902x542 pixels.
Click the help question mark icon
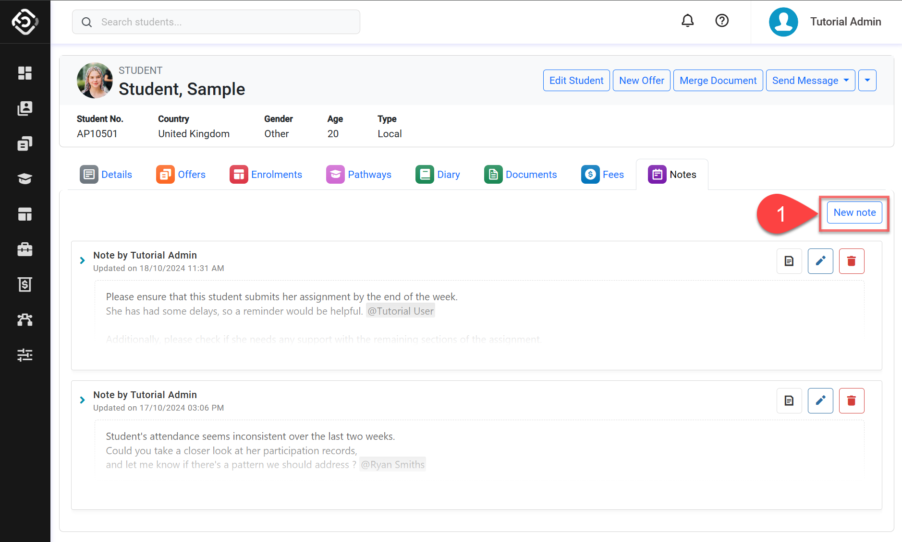[721, 21]
